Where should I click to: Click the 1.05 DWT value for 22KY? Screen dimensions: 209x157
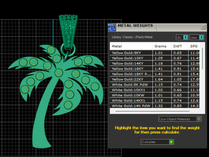(x=178, y=79)
